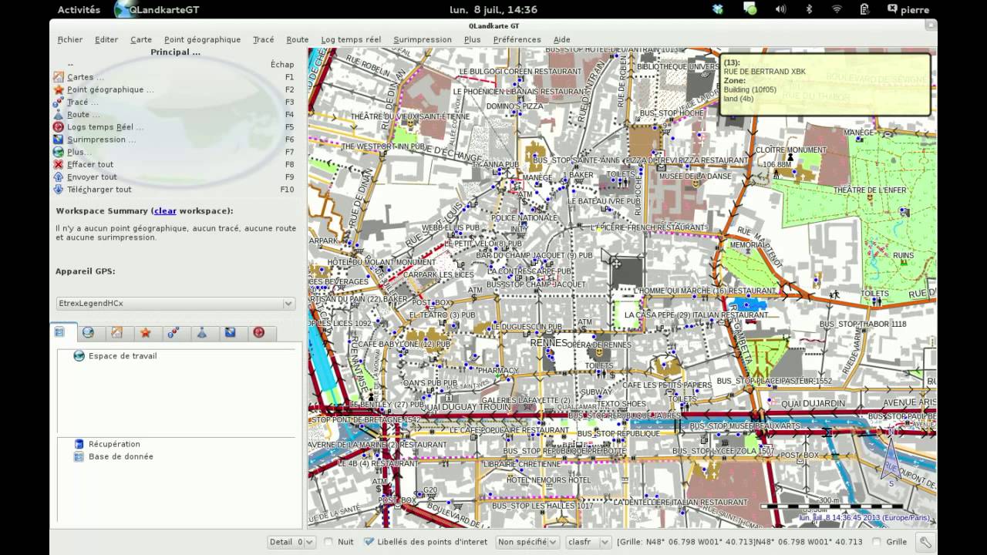987x555 pixels.
Task: Switch to the red live log tab
Action: tap(259, 333)
